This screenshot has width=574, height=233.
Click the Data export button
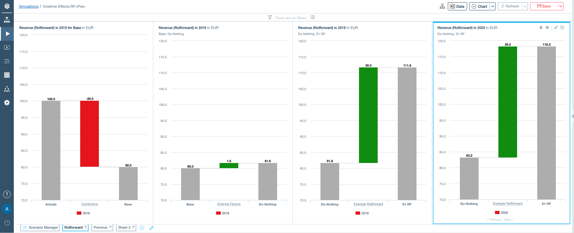(457, 6)
